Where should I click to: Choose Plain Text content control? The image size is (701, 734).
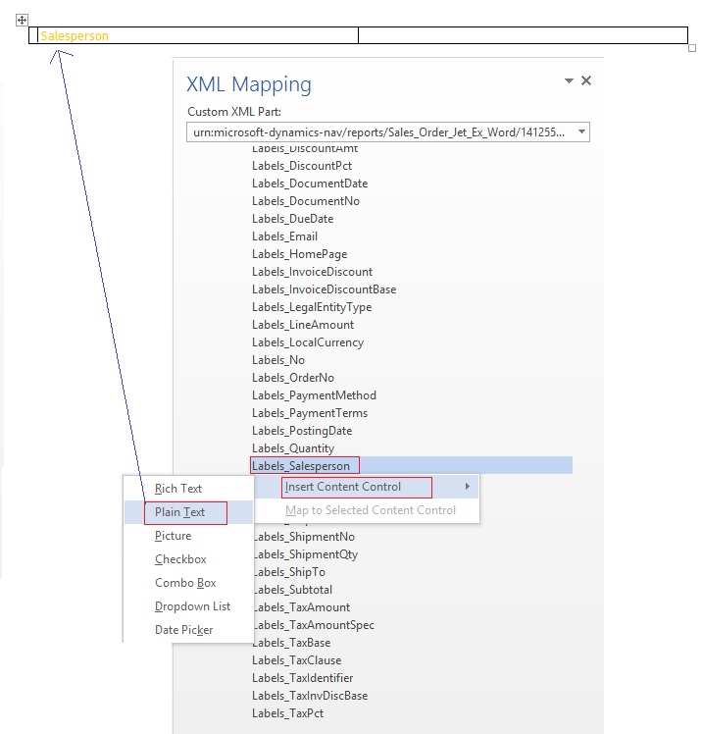click(180, 512)
